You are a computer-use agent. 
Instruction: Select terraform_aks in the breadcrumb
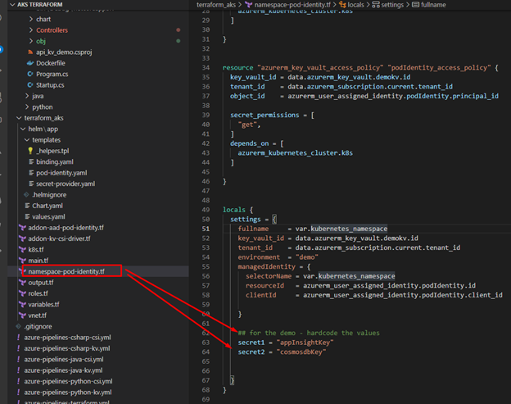(215, 5)
